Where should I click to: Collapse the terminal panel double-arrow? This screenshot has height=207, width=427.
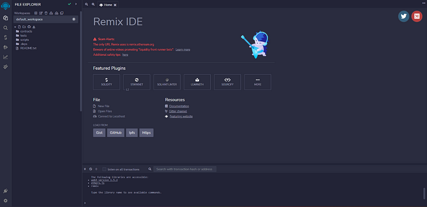(85, 169)
